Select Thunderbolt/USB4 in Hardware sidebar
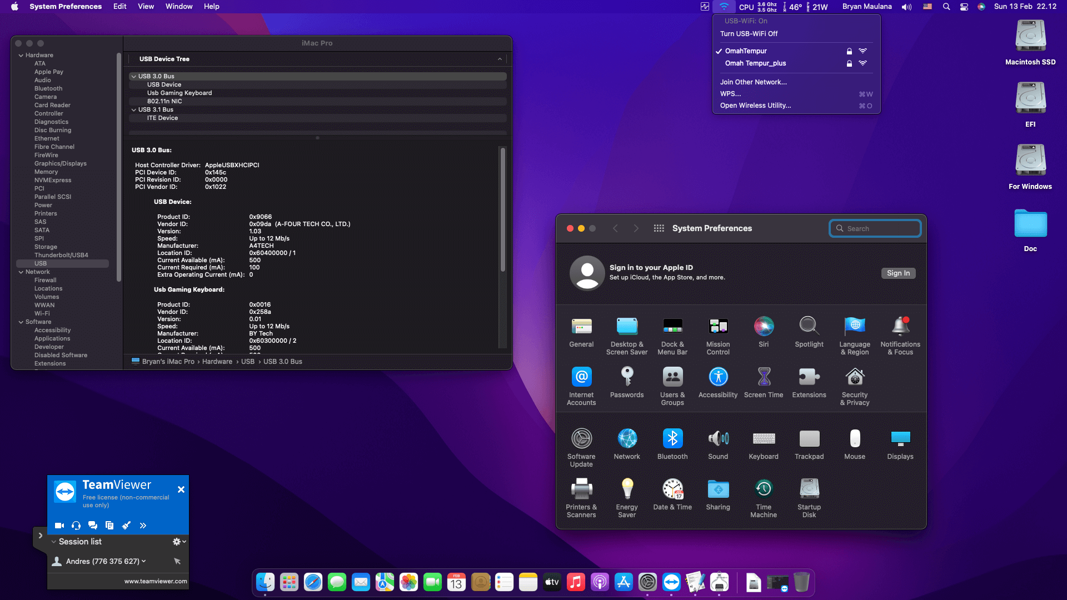This screenshot has height=600, width=1067. [x=62, y=256]
